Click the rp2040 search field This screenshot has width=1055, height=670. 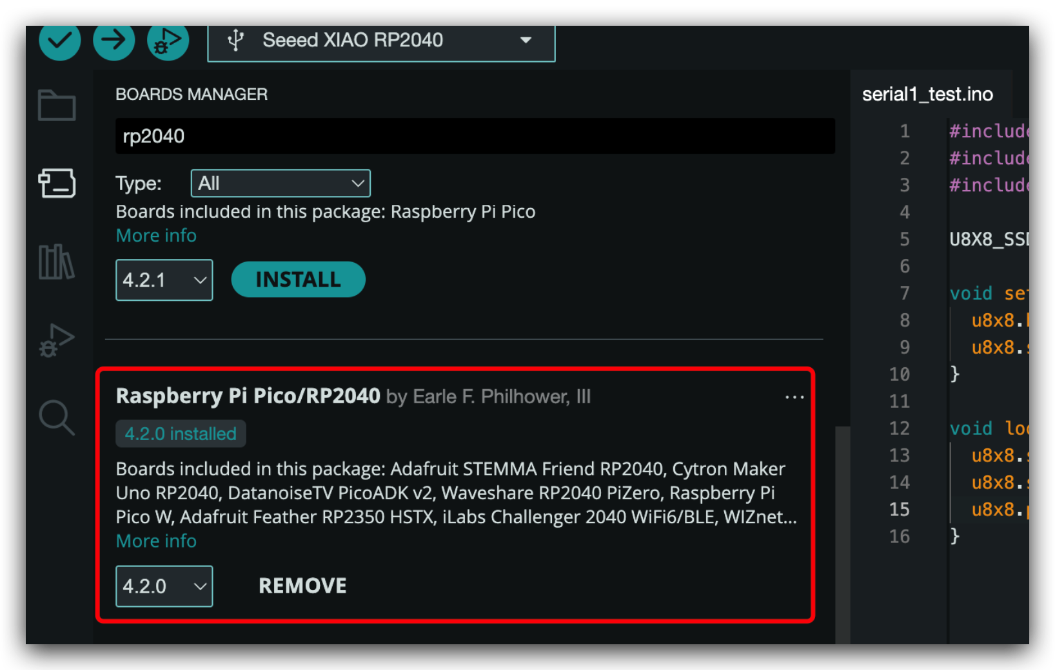point(475,136)
